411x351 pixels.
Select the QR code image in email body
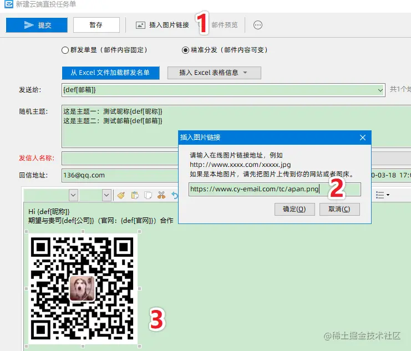click(83, 289)
